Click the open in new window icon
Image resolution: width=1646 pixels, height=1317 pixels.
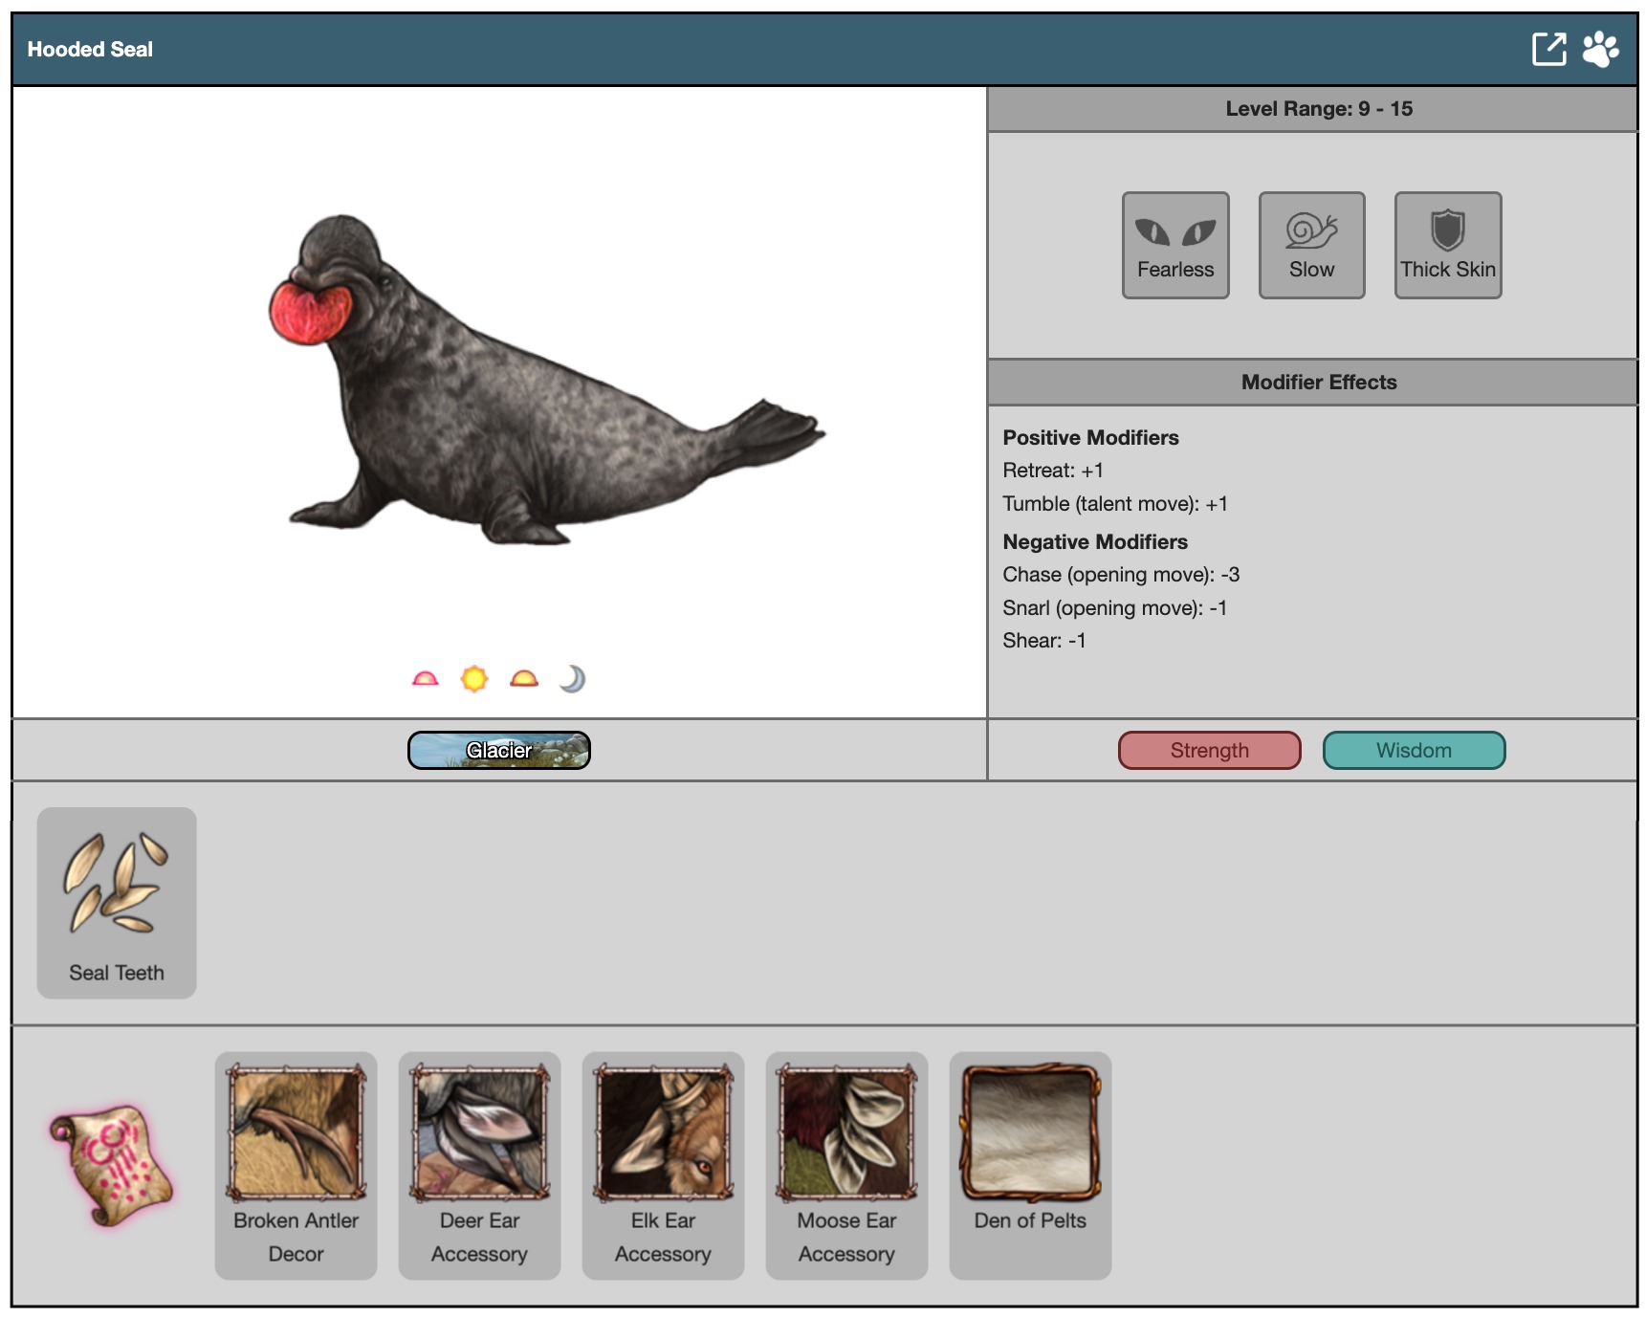[1548, 49]
